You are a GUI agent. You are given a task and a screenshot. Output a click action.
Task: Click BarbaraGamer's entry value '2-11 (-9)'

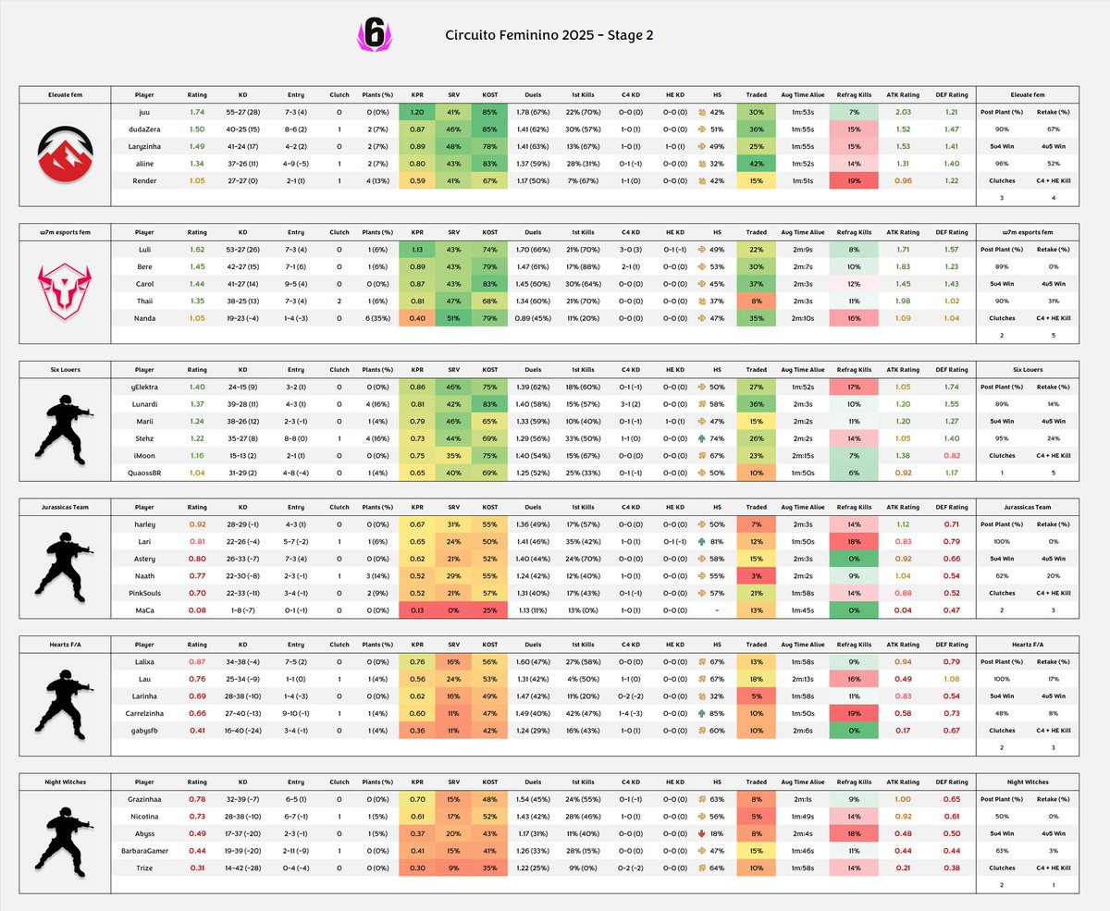pos(296,851)
